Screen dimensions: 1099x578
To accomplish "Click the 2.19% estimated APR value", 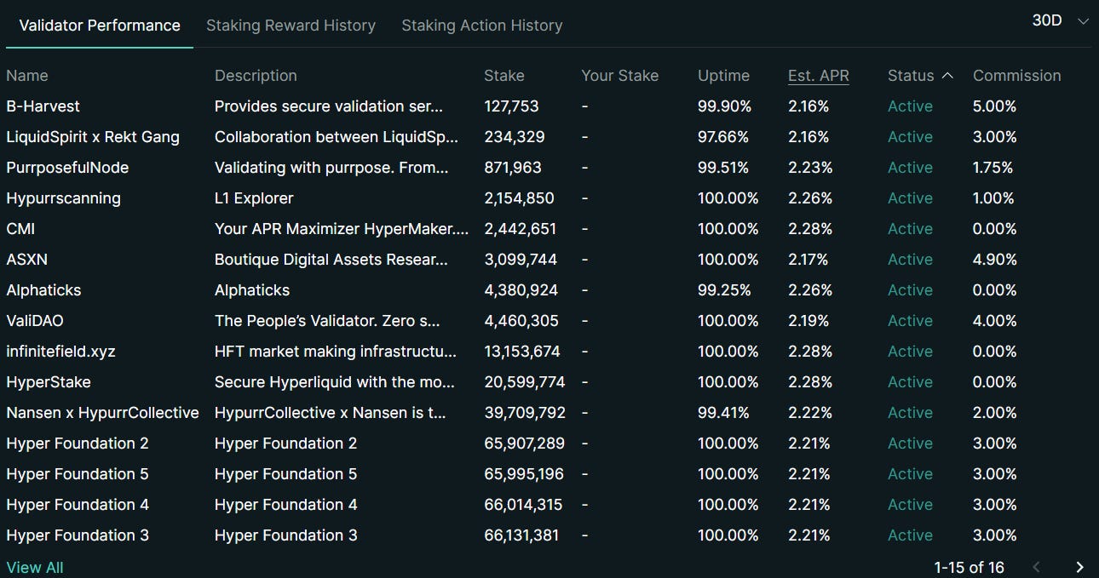I will coord(808,321).
